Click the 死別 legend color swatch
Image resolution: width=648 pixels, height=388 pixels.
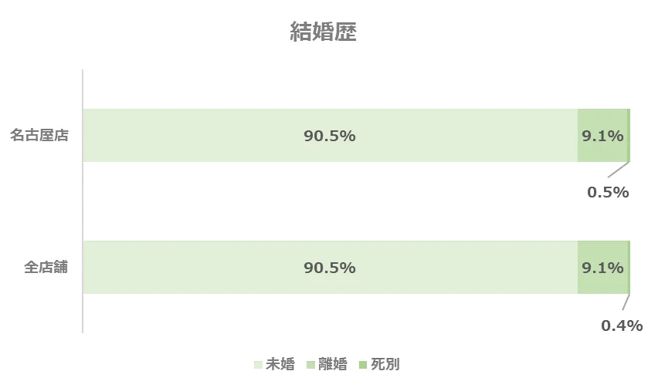click(364, 364)
